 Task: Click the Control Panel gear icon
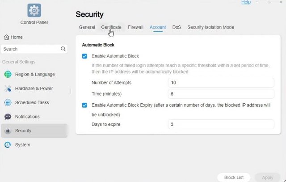34,10
